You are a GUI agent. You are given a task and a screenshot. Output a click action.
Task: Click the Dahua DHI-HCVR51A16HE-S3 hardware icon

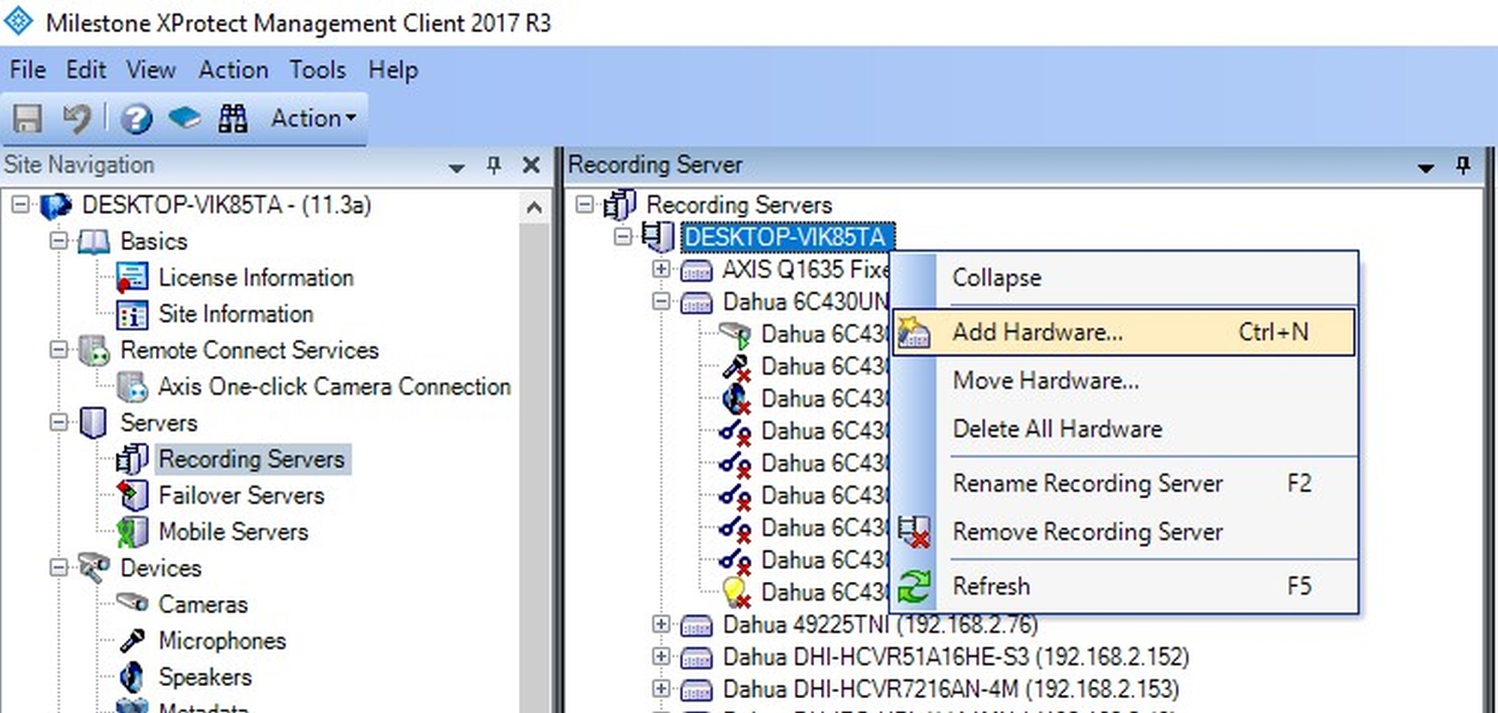[x=696, y=657]
